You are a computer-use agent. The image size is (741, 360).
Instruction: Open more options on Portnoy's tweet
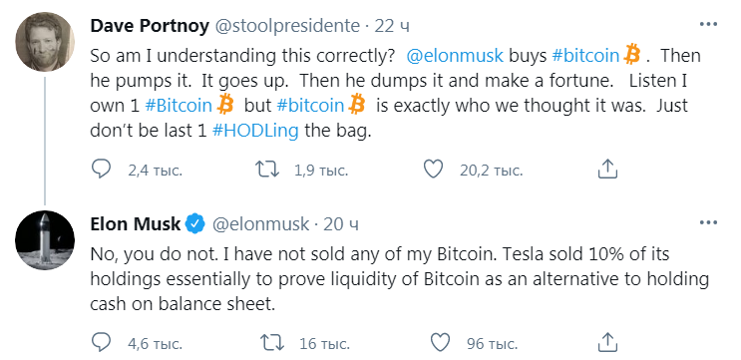click(708, 25)
